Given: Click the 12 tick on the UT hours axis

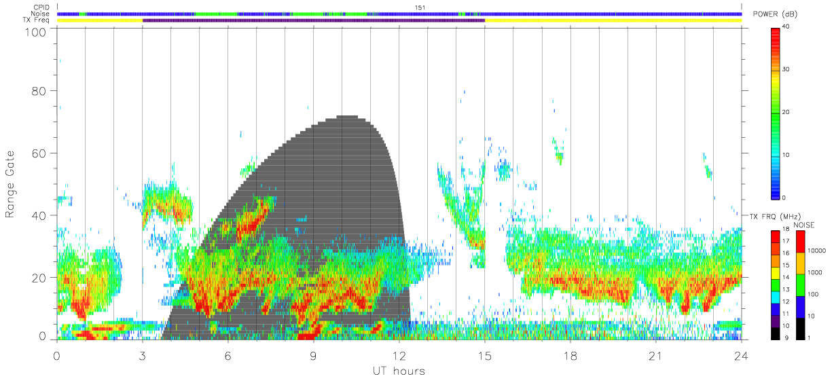Looking at the screenshot, I should [x=399, y=355].
